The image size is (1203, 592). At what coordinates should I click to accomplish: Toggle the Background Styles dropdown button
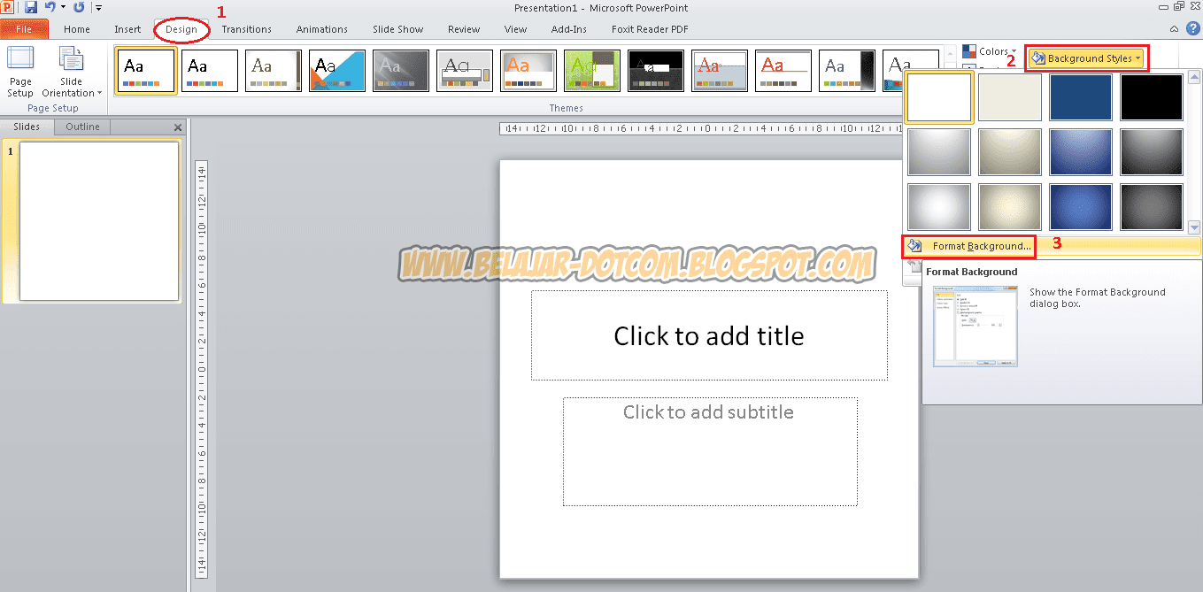coord(1086,58)
